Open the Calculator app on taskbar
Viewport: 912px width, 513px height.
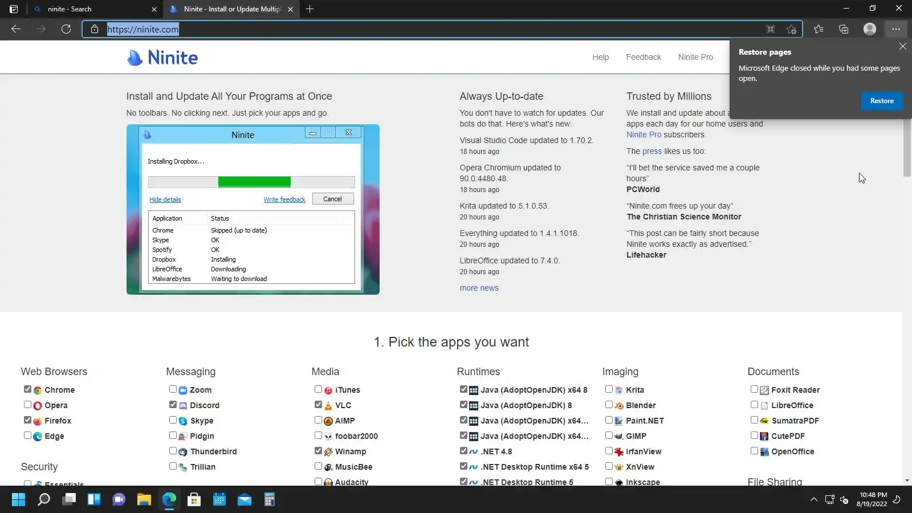click(x=270, y=500)
